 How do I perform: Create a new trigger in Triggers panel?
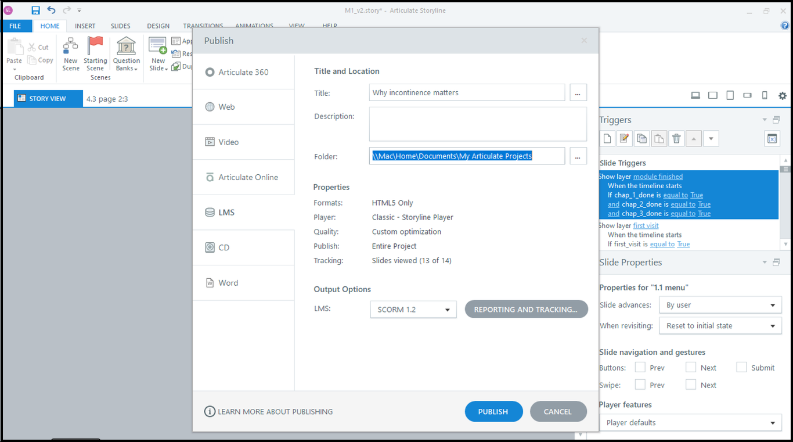pyautogui.click(x=607, y=138)
